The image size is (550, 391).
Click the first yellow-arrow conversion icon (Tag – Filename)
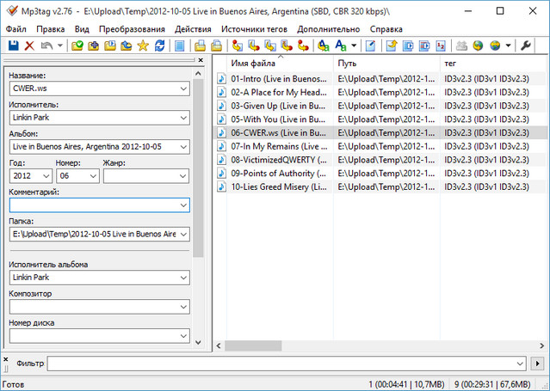[237, 46]
